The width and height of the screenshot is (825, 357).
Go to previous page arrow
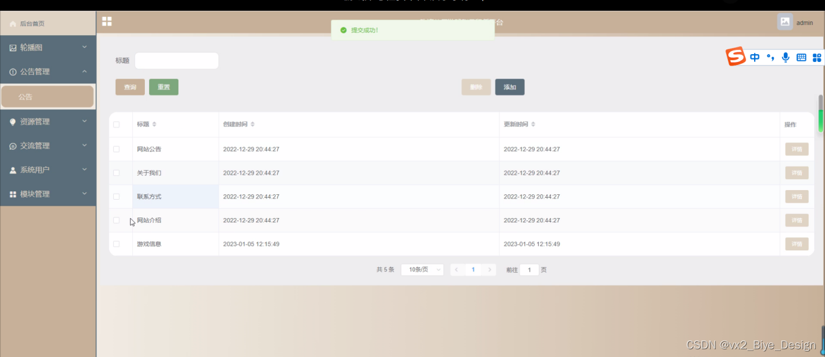click(x=457, y=269)
